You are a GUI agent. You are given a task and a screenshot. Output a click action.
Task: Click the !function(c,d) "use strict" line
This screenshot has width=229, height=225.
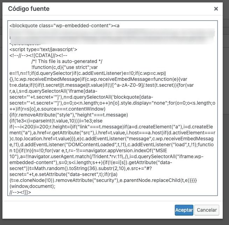[x=65, y=67]
